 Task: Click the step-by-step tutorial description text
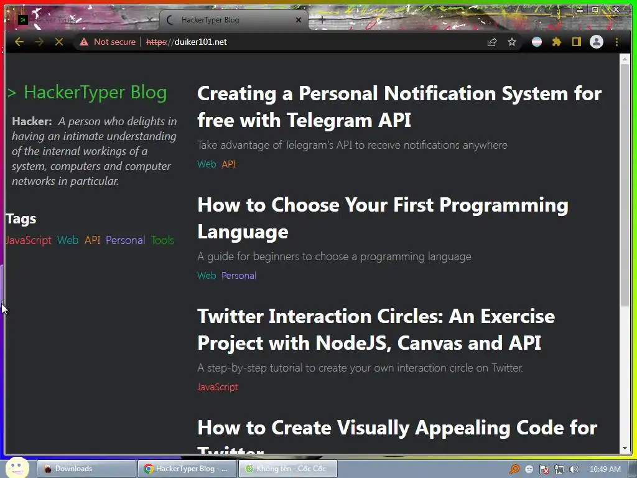point(360,368)
